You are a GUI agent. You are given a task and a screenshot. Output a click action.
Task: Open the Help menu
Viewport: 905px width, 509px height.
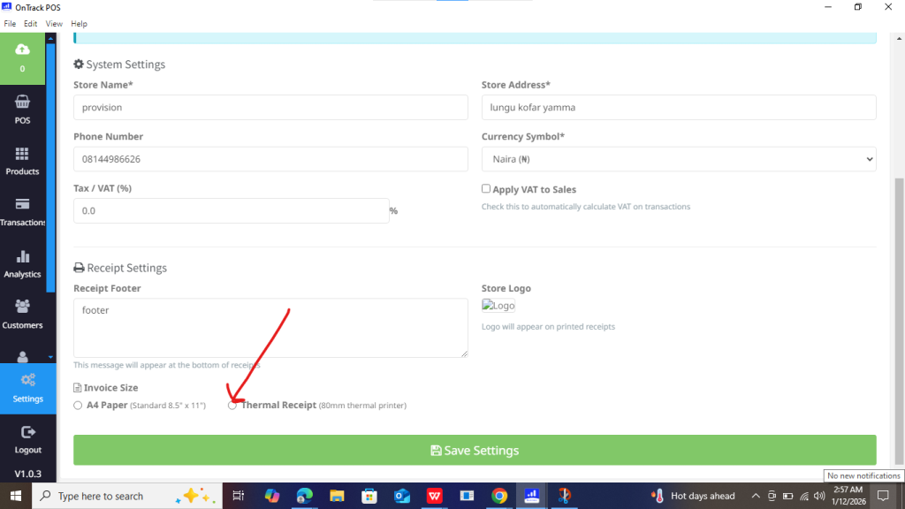tap(79, 24)
